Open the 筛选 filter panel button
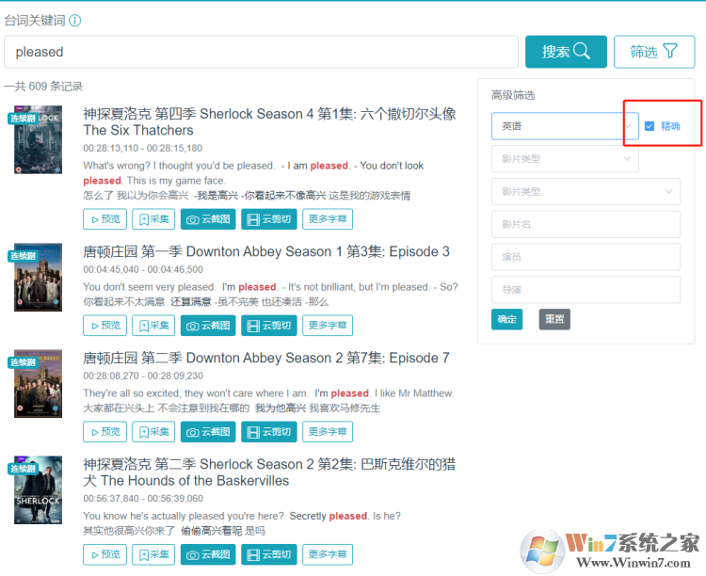 tap(654, 52)
